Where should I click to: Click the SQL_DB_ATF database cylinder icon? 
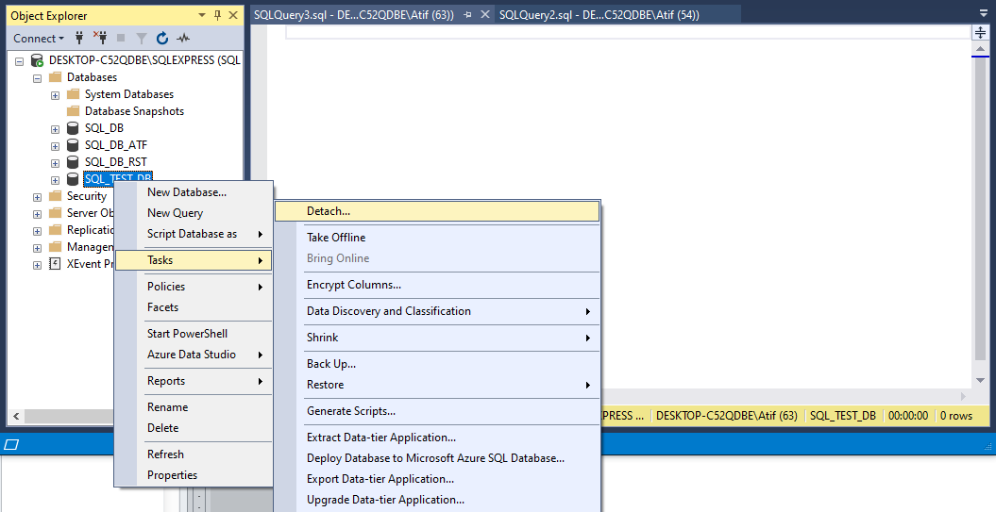73,145
